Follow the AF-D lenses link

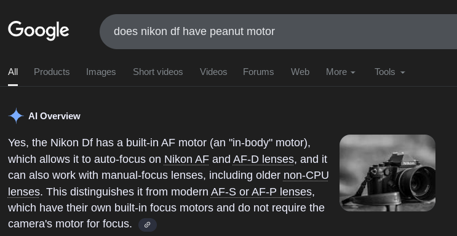pos(263,159)
